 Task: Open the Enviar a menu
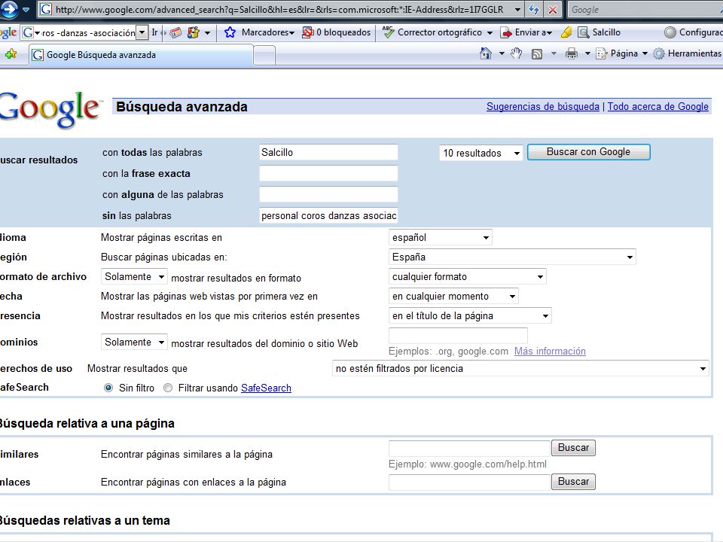(x=533, y=32)
